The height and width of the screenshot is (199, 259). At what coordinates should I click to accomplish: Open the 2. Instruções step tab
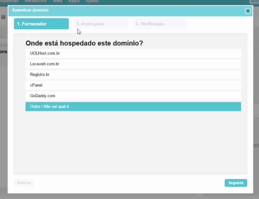coord(101,24)
